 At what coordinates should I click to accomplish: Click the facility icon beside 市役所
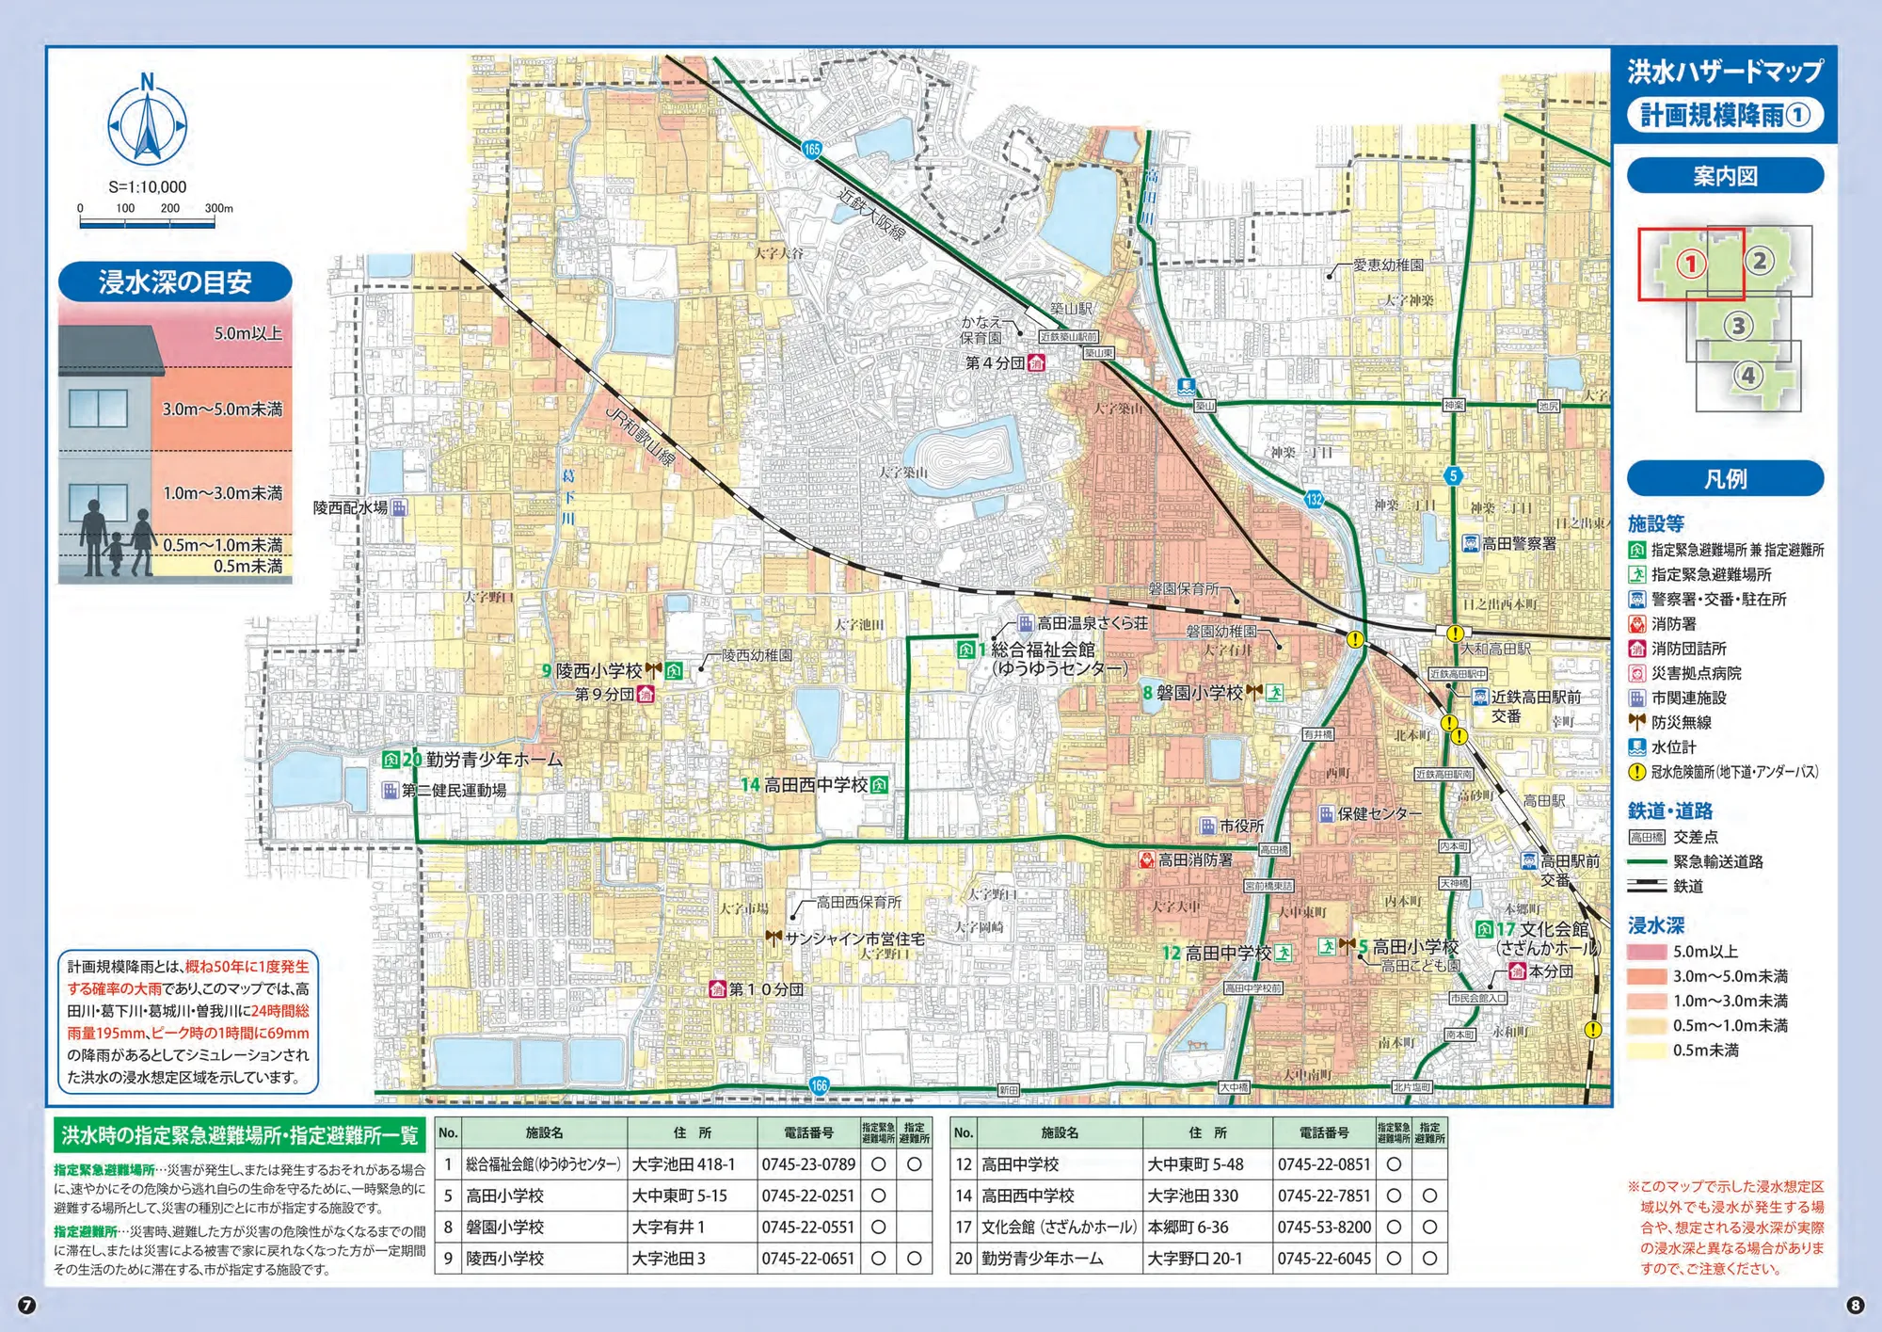(1208, 826)
